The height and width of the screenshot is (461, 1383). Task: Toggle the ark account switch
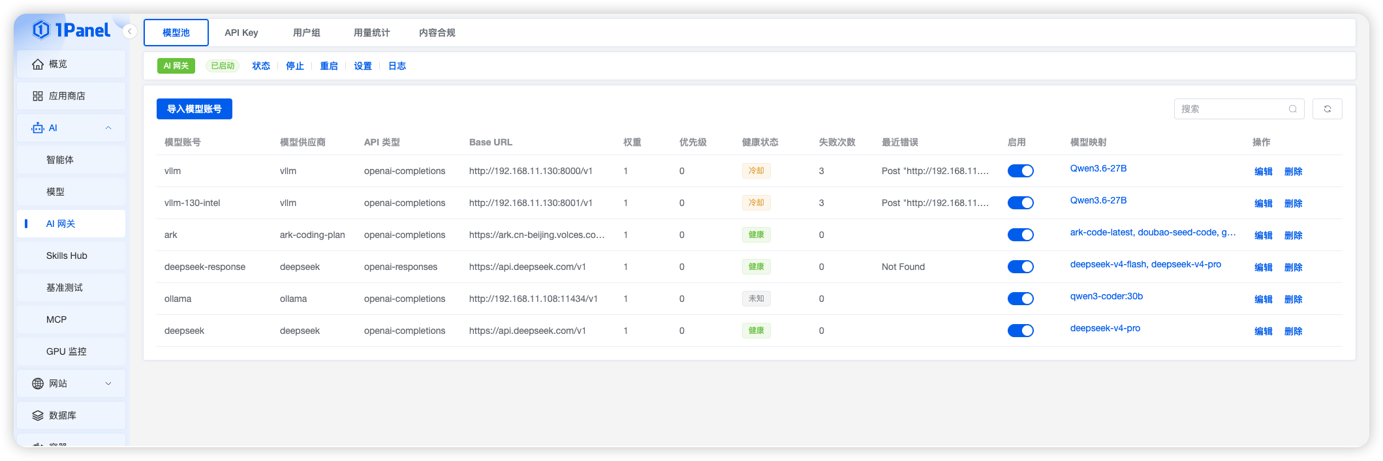click(1020, 235)
